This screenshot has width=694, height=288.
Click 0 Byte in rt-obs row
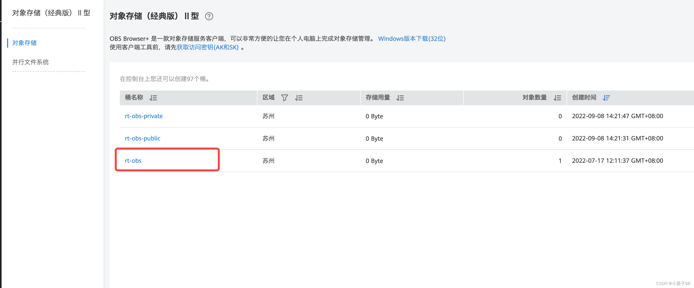coord(374,161)
